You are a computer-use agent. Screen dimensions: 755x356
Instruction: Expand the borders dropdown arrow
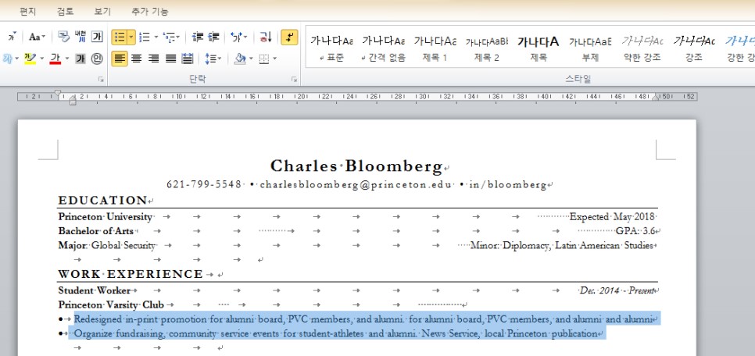[x=274, y=59]
